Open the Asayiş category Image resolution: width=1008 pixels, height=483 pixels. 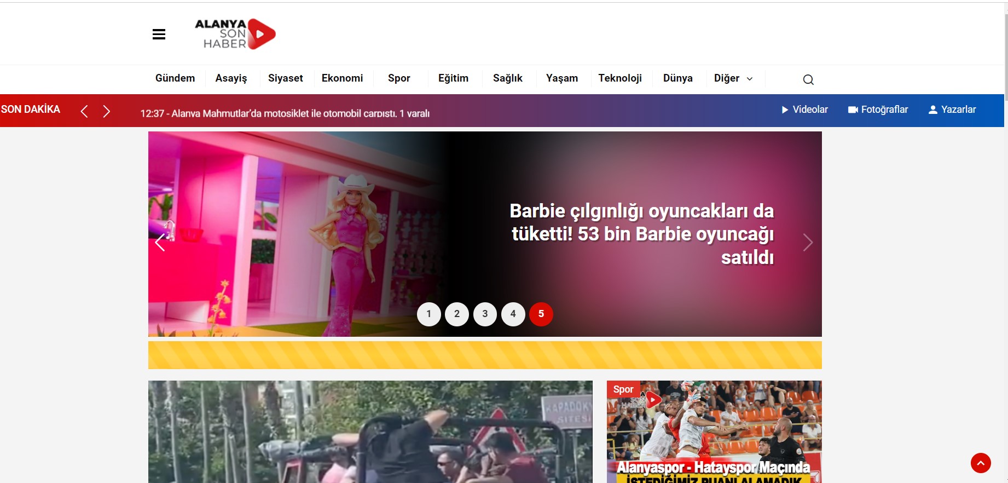point(231,78)
